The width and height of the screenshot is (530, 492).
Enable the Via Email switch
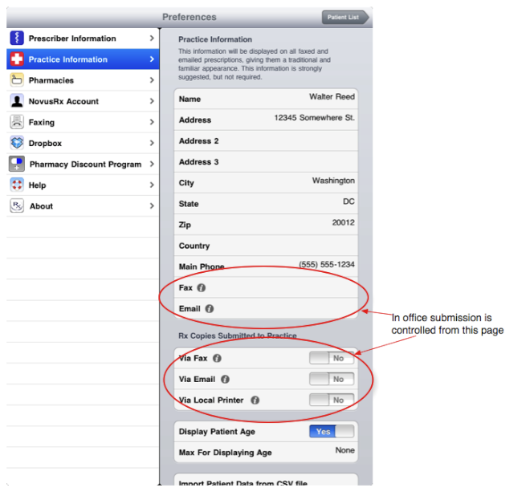click(x=331, y=380)
